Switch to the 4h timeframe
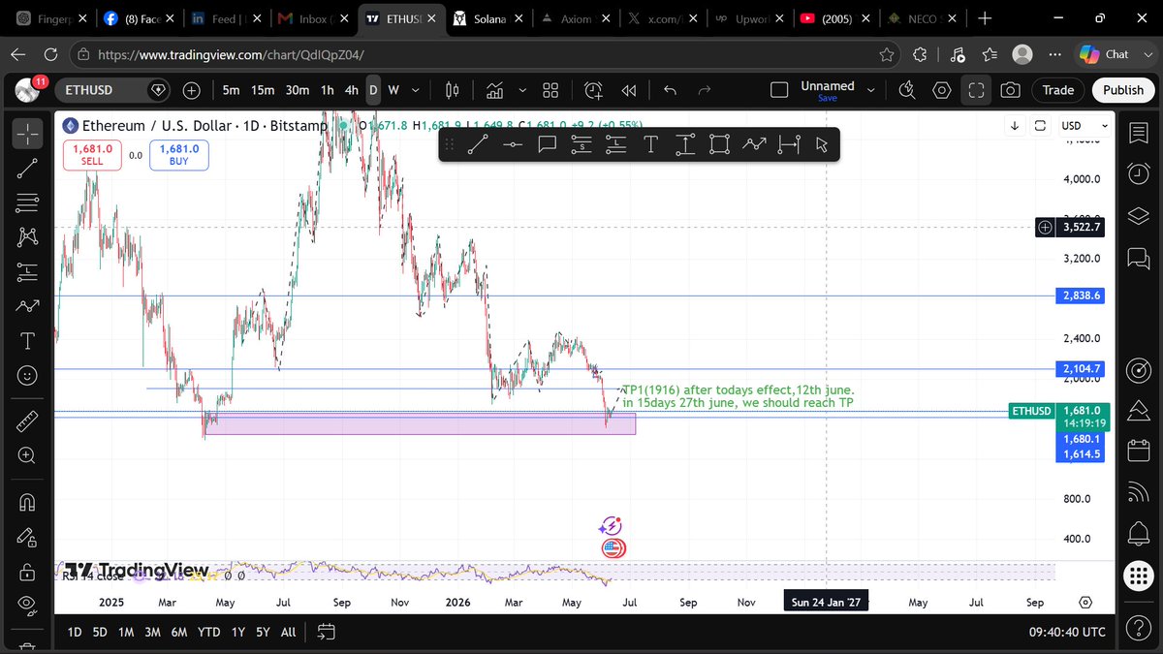Viewport: 1163px width, 654px height. [352, 90]
